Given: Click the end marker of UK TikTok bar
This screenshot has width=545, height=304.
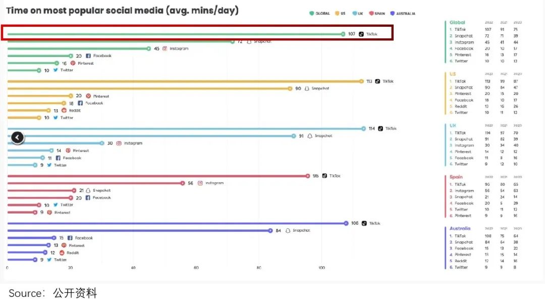Looking at the screenshot, I should tap(363, 129).
